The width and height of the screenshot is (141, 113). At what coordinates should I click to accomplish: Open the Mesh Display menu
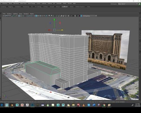click(x=32, y=3)
